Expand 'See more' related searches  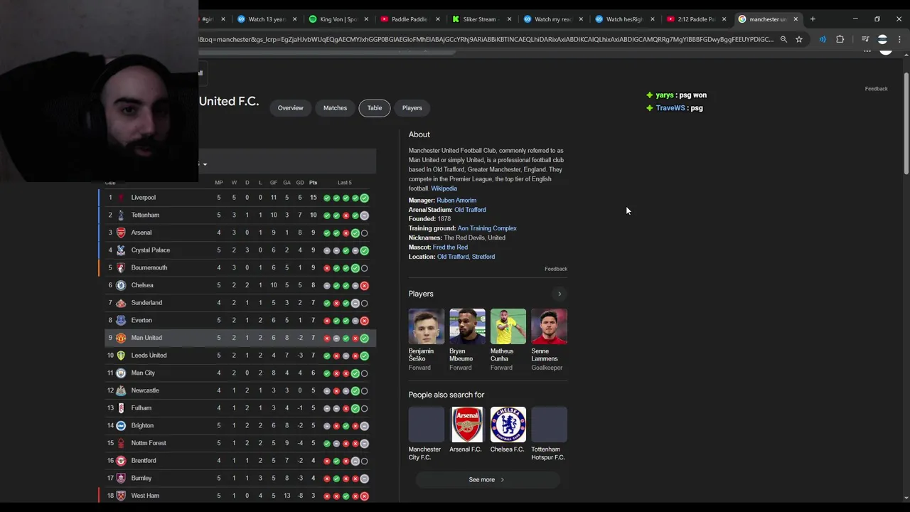(x=487, y=480)
